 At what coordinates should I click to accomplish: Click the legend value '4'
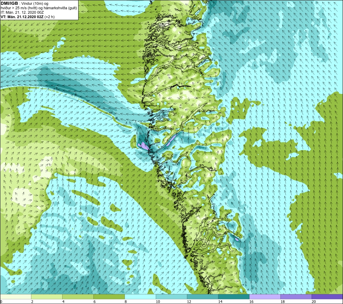click(63, 302)
